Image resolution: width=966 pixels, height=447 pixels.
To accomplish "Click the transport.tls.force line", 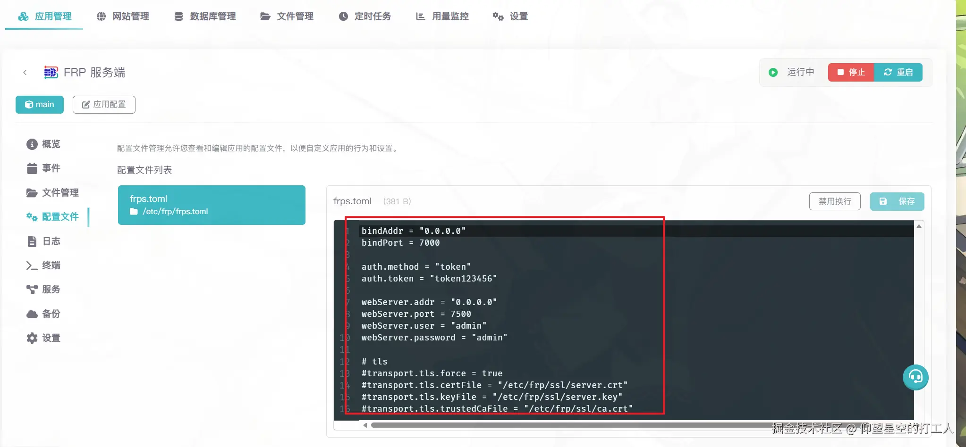I will [x=432, y=373].
